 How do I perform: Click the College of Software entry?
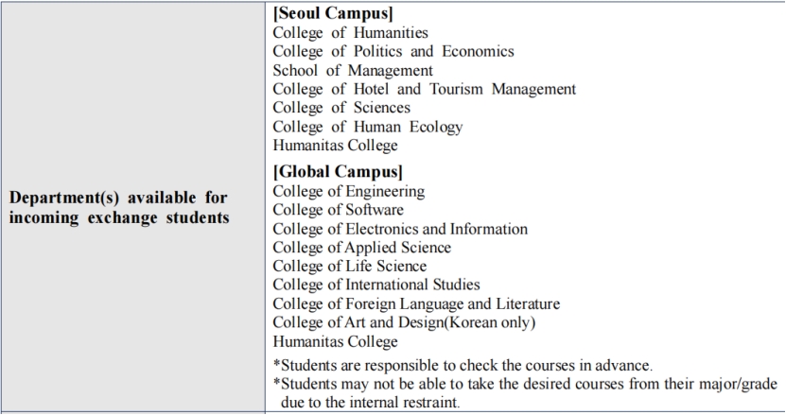pos(338,210)
